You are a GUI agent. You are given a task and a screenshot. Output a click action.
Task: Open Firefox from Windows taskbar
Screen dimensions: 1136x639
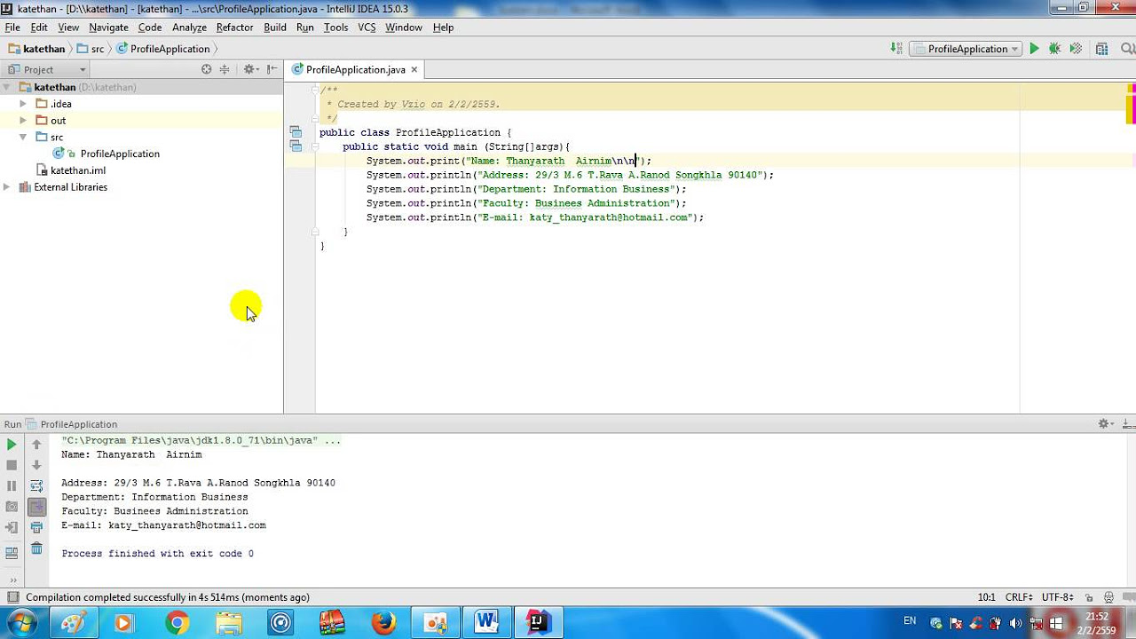click(x=383, y=623)
